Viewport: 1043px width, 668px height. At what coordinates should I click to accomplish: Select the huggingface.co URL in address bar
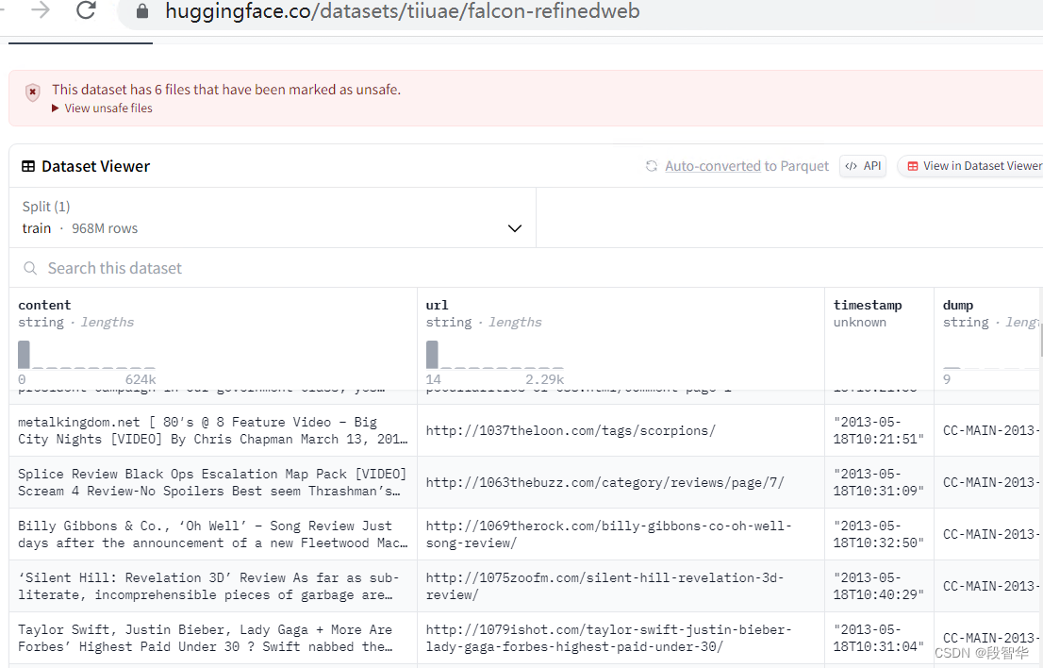pos(403,10)
